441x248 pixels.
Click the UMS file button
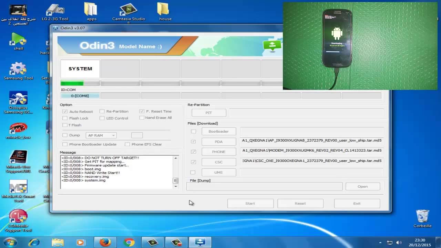pos(219,172)
